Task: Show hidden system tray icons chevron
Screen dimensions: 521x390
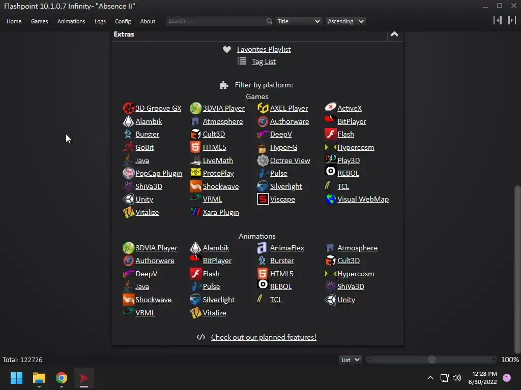Action: click(430, 378)
